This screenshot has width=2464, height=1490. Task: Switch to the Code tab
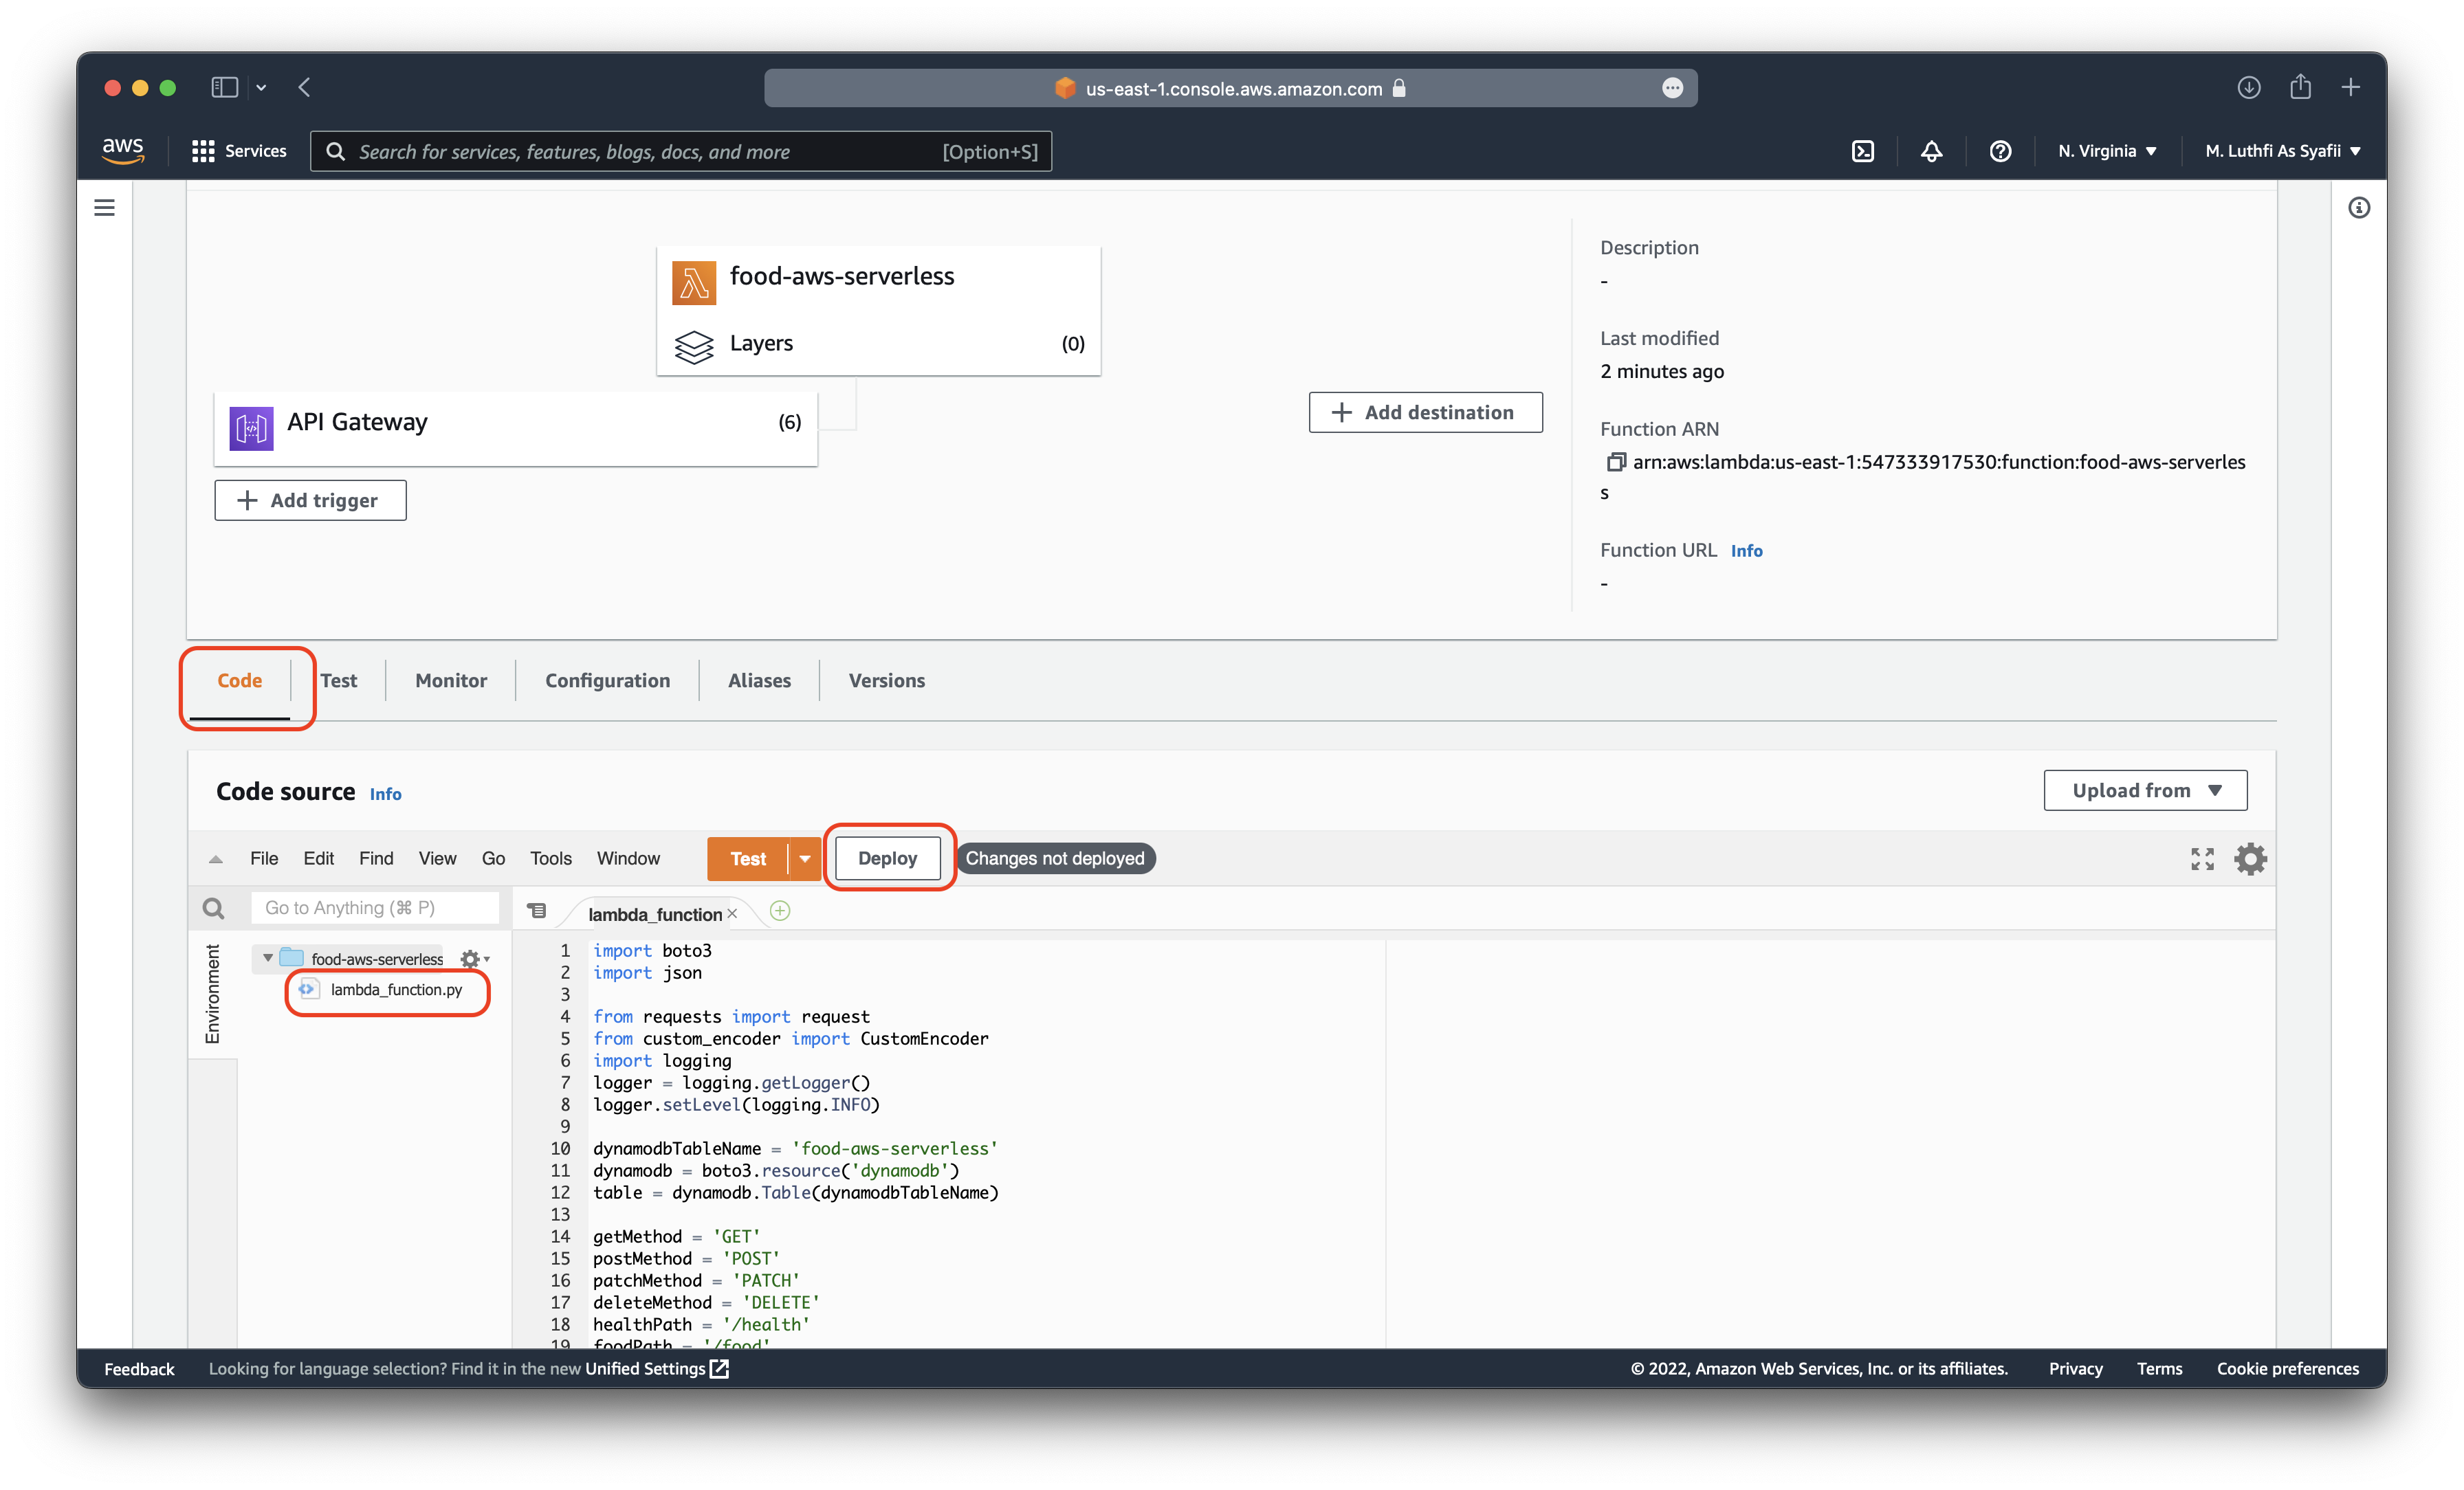[x=239, y=680]
